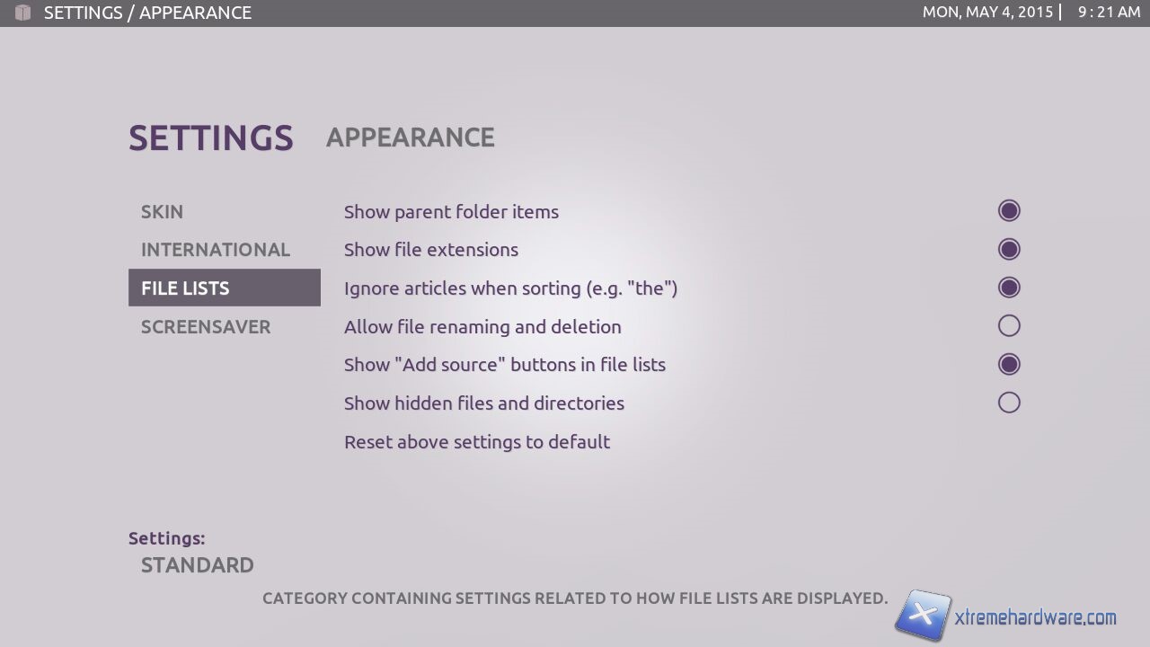Viewport: 1150px width, 647px height.
Task: Click the Kodi box icon in top bar
Action: click(23, 13)
